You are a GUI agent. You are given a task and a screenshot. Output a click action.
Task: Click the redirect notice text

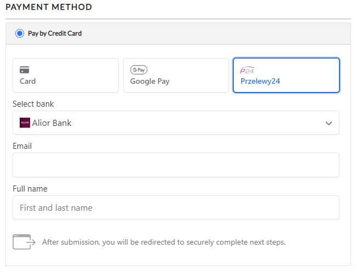[164, 241]
